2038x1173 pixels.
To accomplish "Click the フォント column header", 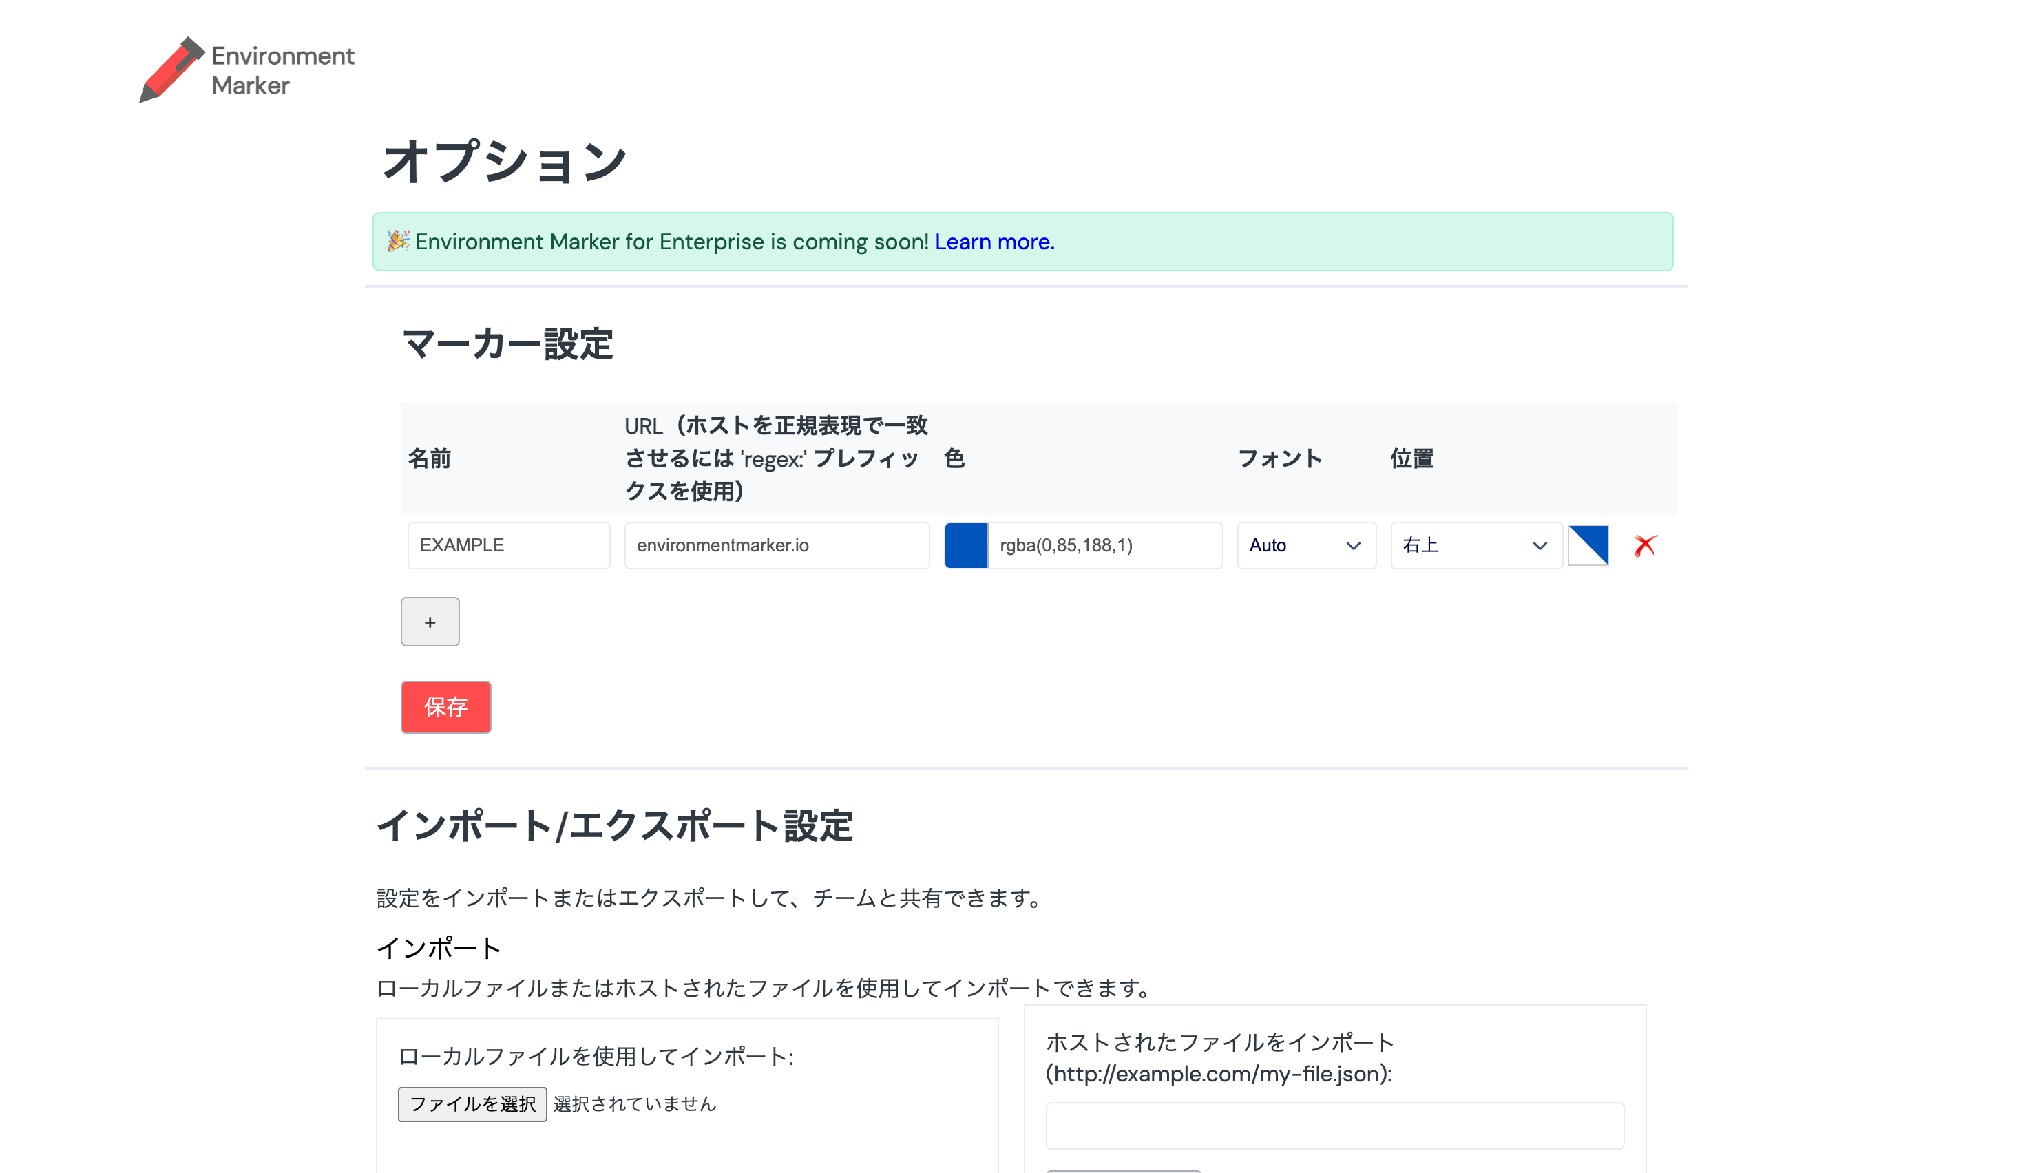I will (x=1280, y=458).
